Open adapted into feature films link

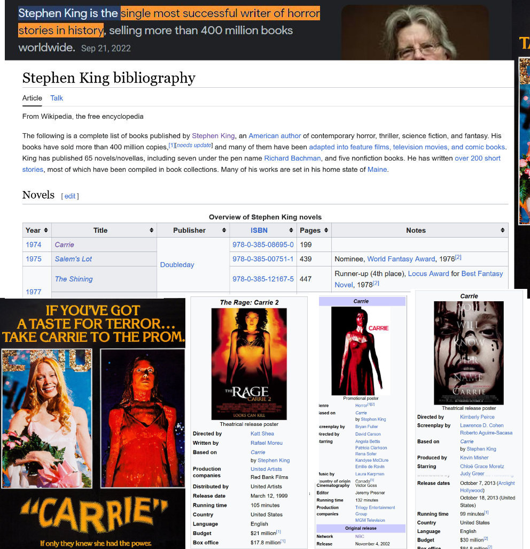tap(407, 147)
